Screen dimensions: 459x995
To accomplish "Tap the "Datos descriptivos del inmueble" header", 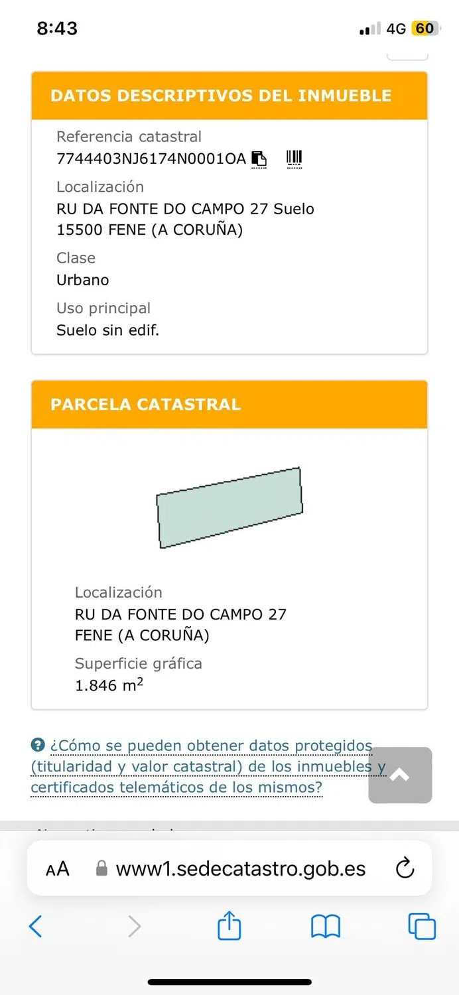I will click(221, 96).
